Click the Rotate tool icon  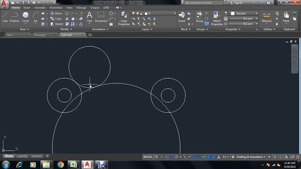click(67, 14)
